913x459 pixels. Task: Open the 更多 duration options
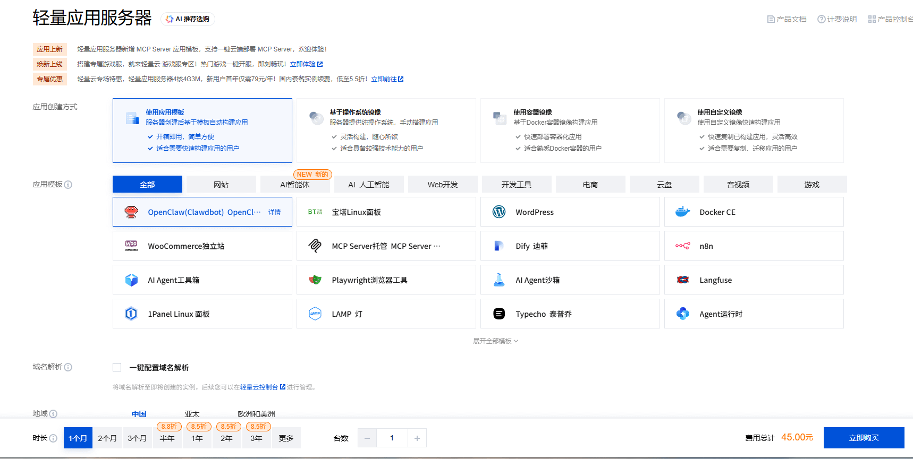point(286,438)
